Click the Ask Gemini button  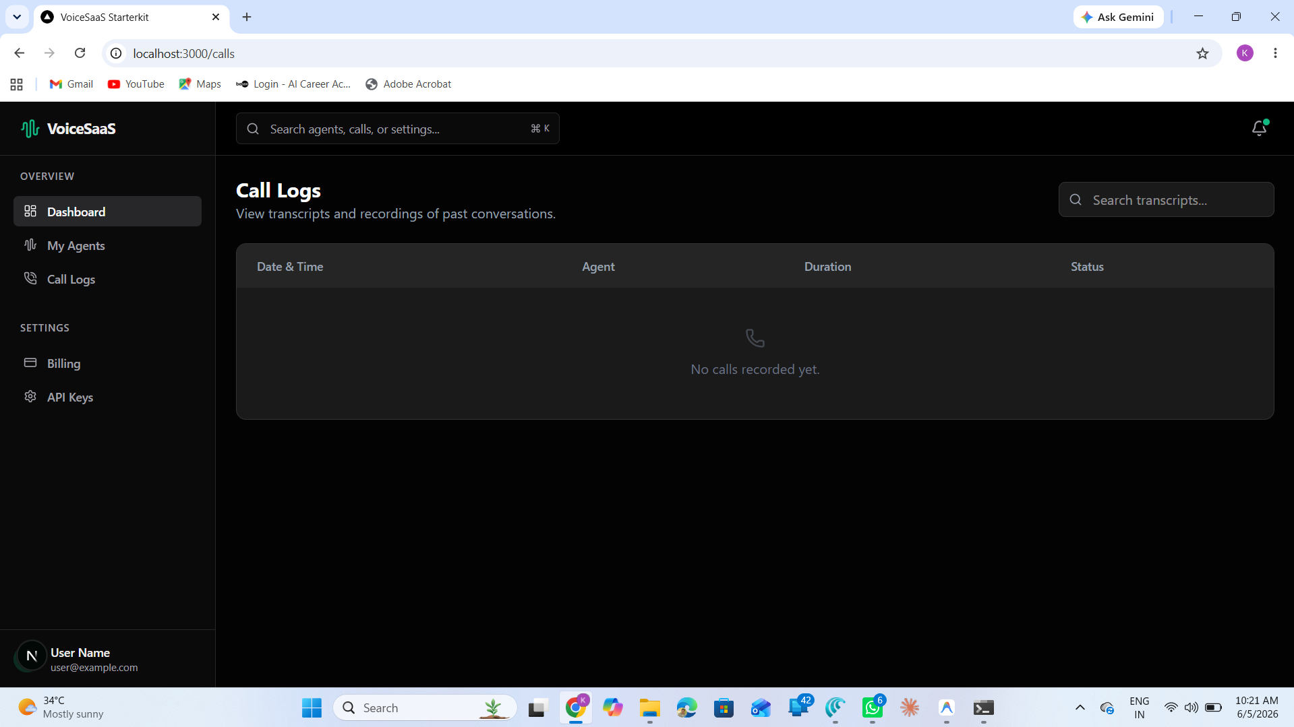point(1118,17)
